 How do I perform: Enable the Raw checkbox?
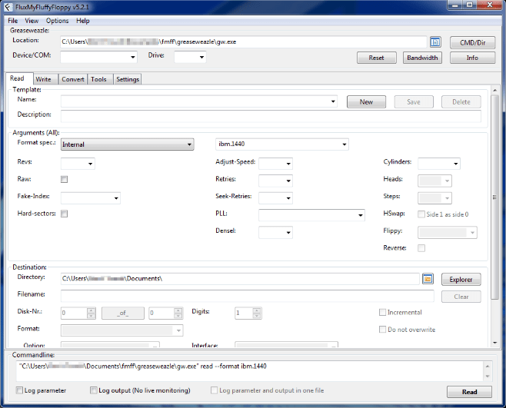tap(65, 180)
